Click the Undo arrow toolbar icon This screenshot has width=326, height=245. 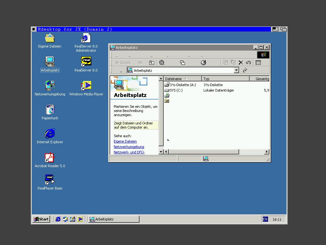click(x=248, y=63)
